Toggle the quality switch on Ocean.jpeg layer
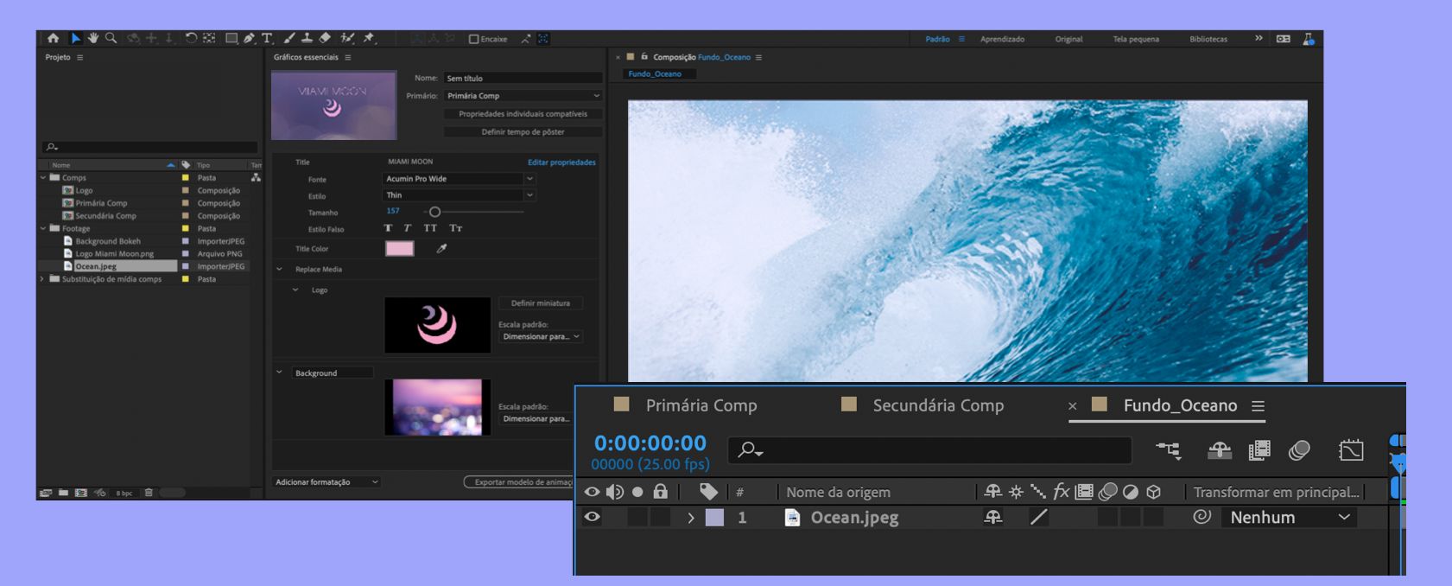The width and height of the screenshot is (1452, 586). pos(1039,517)
